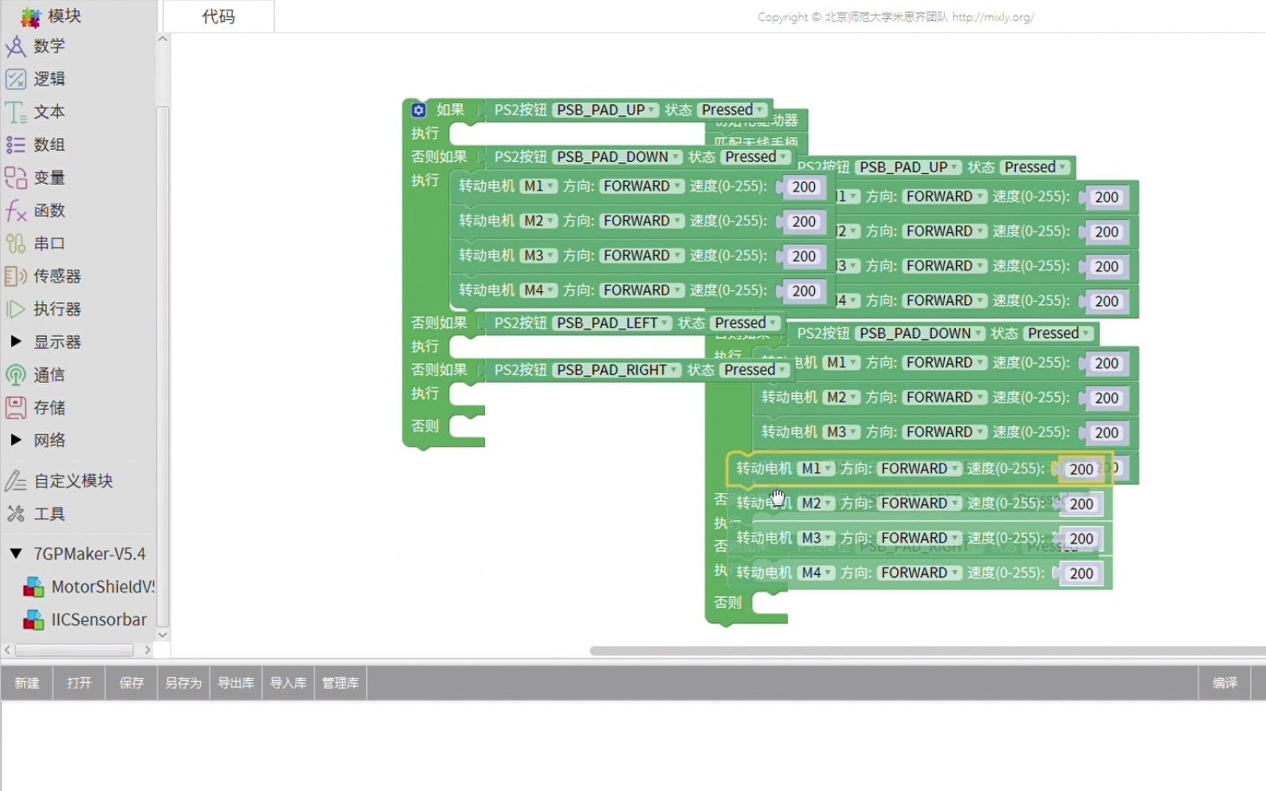Open the 数学 math category icon
This screenshot has height=791, width=1266.
coord(16,46)
